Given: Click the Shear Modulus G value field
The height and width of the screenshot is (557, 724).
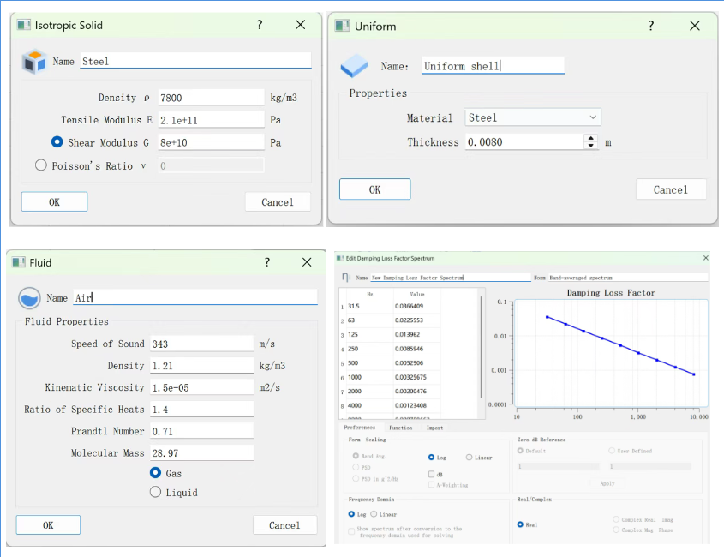Looking at the screenshot, I should [x=211, y=142].
